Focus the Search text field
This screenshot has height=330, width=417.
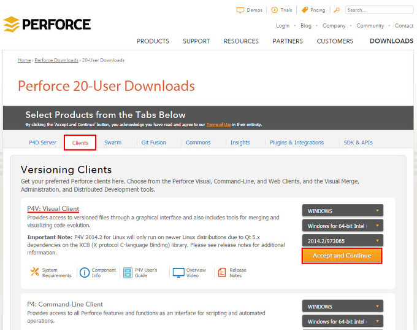(379, 10)
